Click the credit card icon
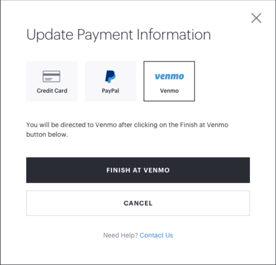Viewport: 276px width, 265px height. tap(51, 77)
